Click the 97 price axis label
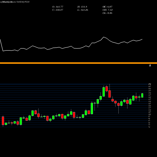Screen dimensions: 157x157 [149, 116]
